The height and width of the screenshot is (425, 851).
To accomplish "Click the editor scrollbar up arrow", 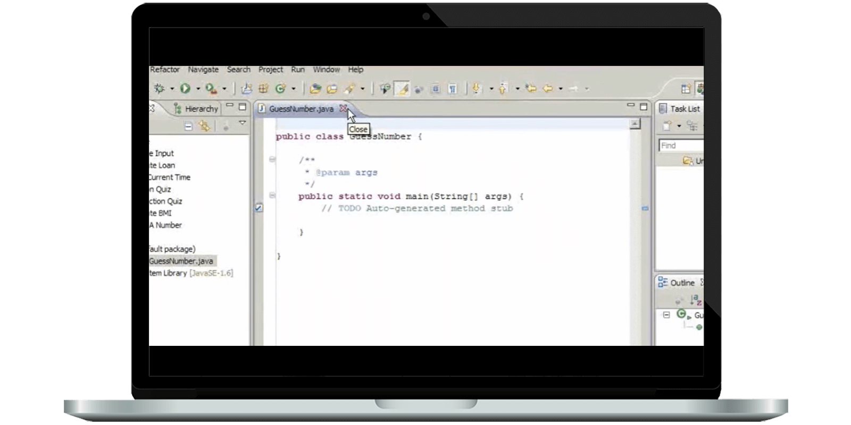I will (635, 124).
